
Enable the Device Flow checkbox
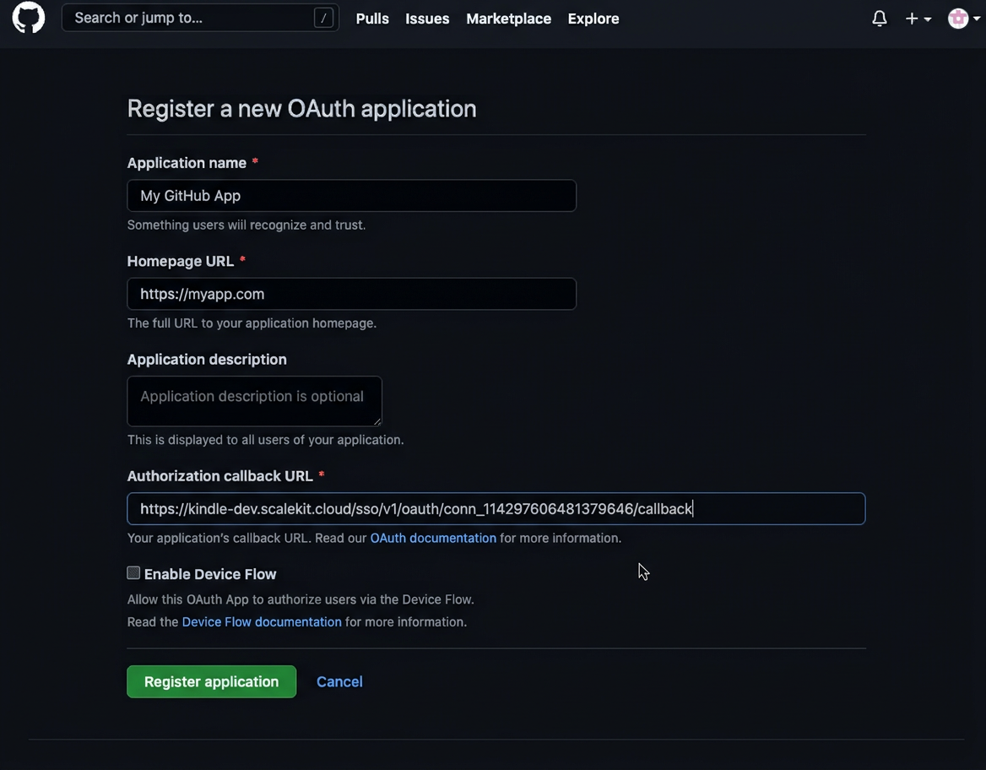click(x=133, y=572)
